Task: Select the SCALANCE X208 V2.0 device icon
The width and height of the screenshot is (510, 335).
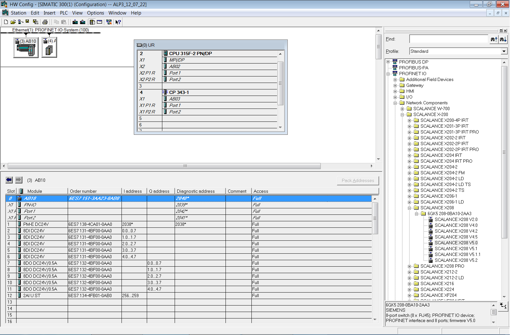Action: [431, 219]
